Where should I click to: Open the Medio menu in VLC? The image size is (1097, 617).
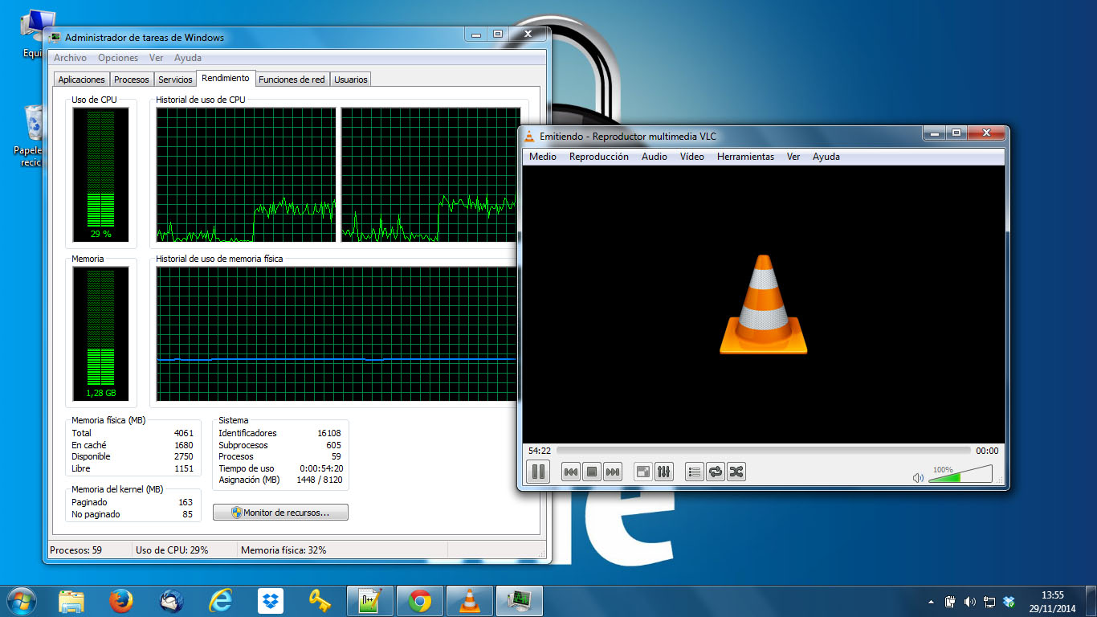543,157
